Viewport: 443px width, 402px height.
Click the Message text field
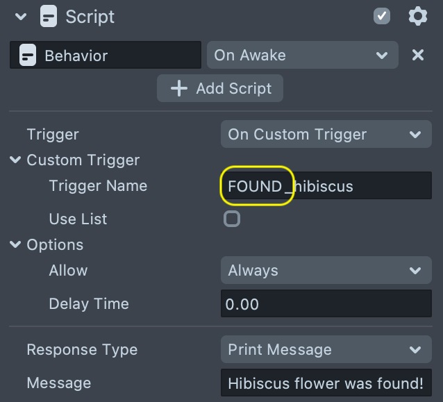click(x=325, y=383)
